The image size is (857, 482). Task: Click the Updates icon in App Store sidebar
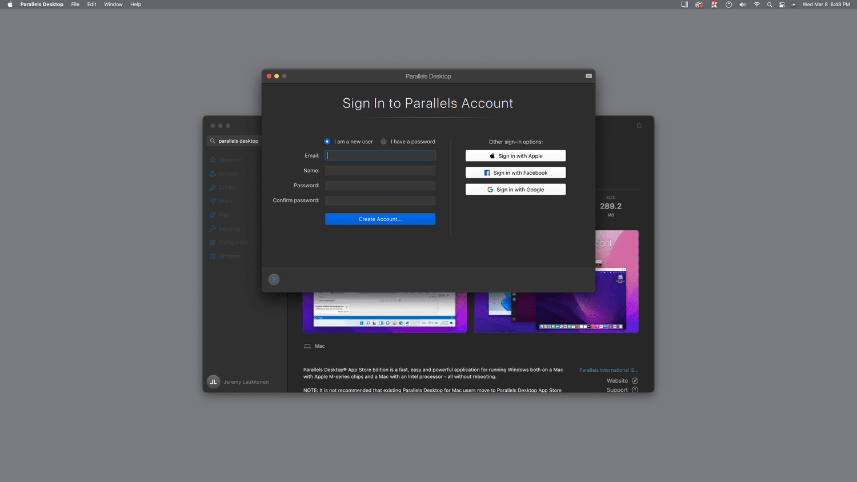click(213, 256)
